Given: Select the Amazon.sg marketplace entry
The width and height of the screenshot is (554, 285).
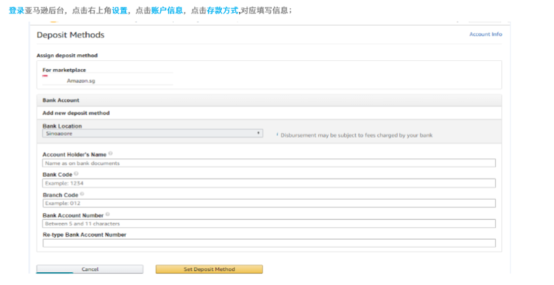Looking at the screenshot, I should (81, 81).
